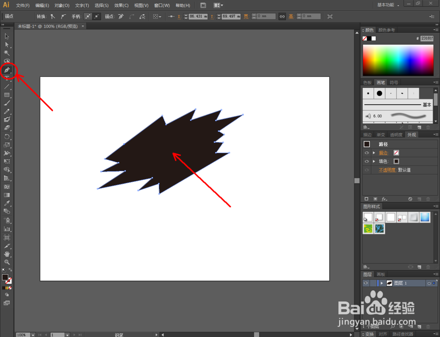
Task: Select the Mesh tool
Action: pos(7,187)
